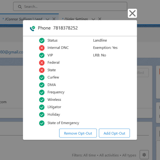Open the activity filter settings gear
160x160 pixels.
tap(144, 155)
